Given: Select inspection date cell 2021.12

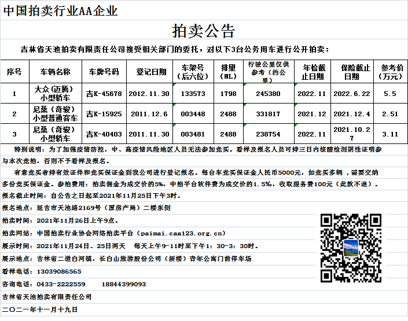Looking at the screenshot, I should tap(313, 113).
